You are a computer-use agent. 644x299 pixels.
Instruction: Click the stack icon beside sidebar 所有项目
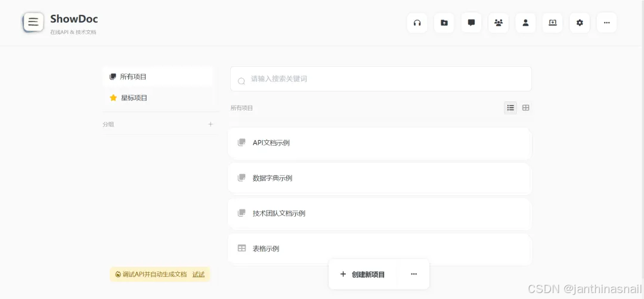point(113,76)
